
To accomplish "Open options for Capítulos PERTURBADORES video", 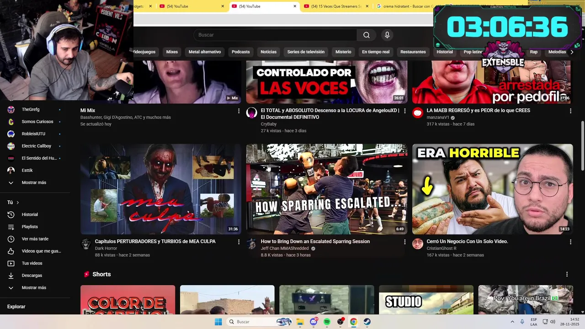I will tap(239, 242).
